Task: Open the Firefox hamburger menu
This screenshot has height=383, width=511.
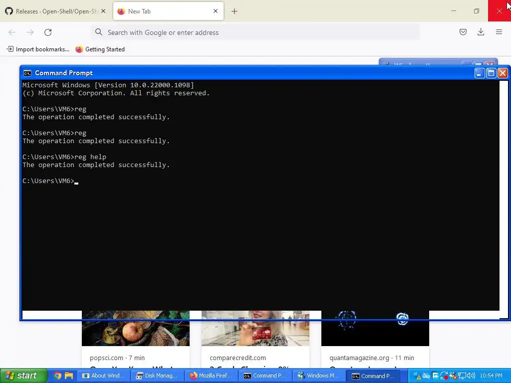Action: [x=499, y=32]
